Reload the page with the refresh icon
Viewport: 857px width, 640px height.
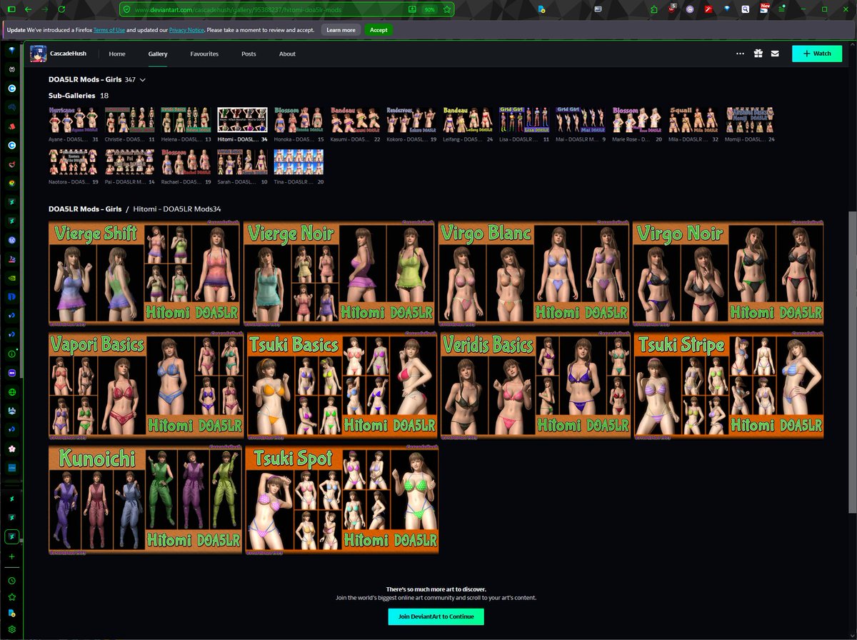(62, 10)
